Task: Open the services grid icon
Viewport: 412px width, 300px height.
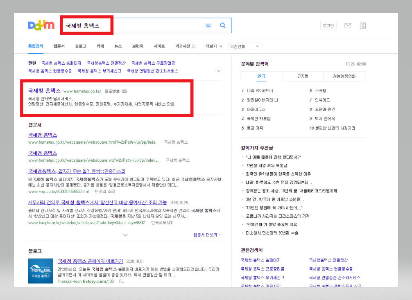Action: [x=363, y=25]
